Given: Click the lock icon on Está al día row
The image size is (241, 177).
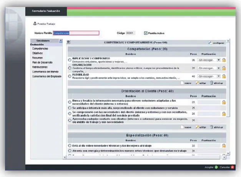Looking at the screenshot, I should 224,146.
